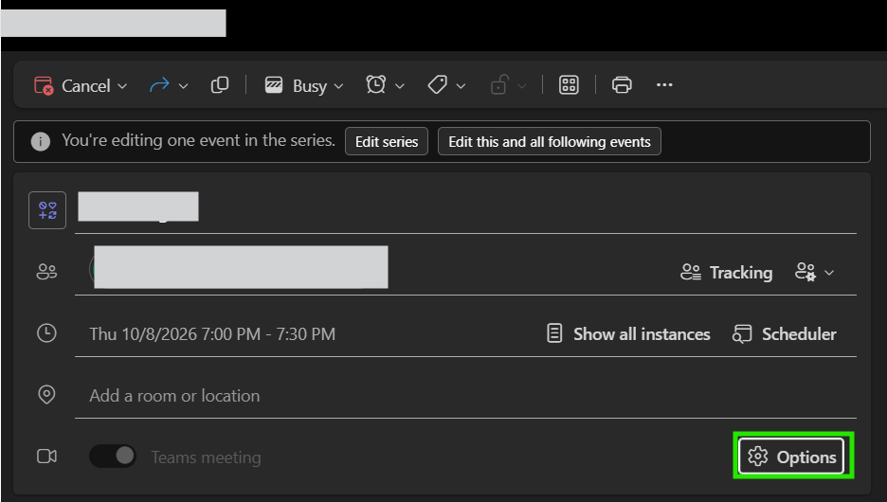This screenshot has width=887, height=502.
Task: Click the Apps grid icon
Action: coord(569,85)
